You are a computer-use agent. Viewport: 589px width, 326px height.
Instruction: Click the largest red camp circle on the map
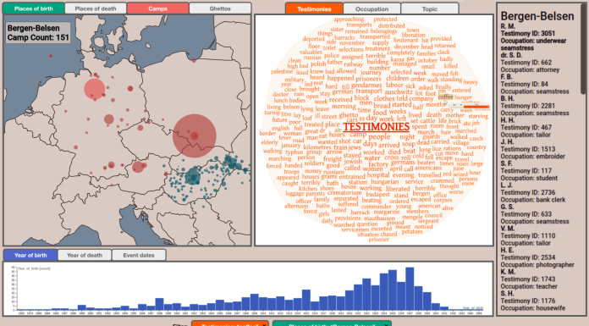pos(194,135)
